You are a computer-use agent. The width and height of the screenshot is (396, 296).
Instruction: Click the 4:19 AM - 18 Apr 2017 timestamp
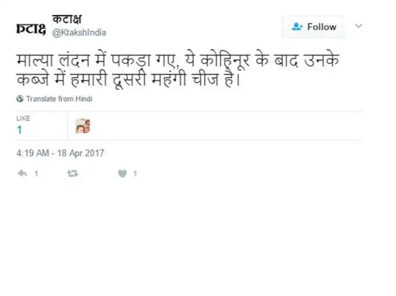tap(61, 153)
